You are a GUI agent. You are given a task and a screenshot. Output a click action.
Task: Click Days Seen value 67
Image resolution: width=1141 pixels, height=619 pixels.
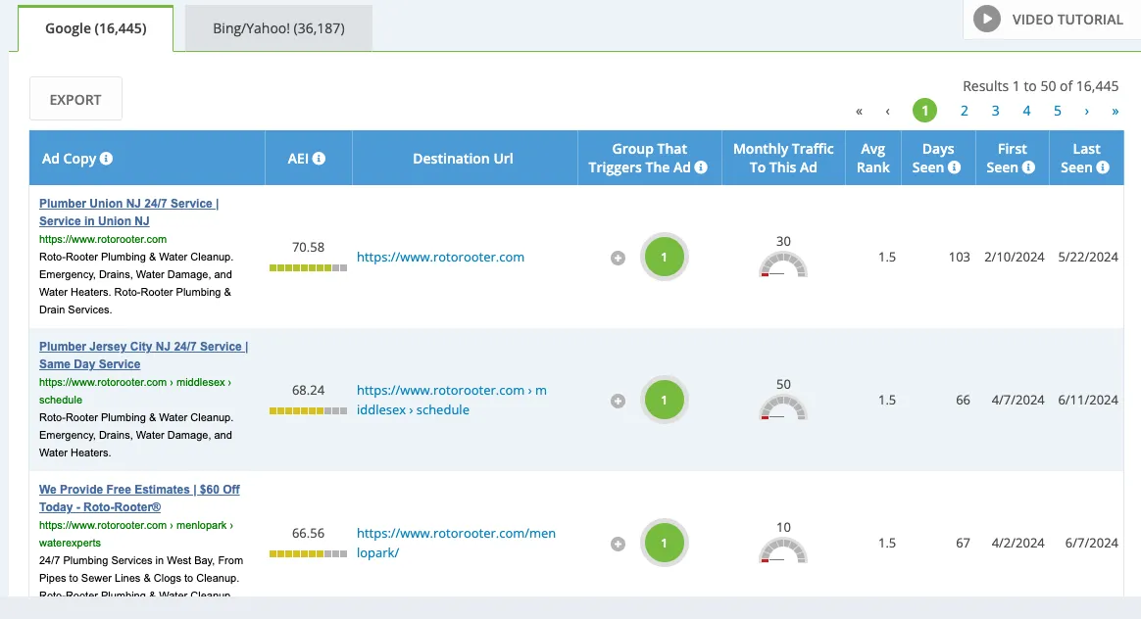point(963,543)
